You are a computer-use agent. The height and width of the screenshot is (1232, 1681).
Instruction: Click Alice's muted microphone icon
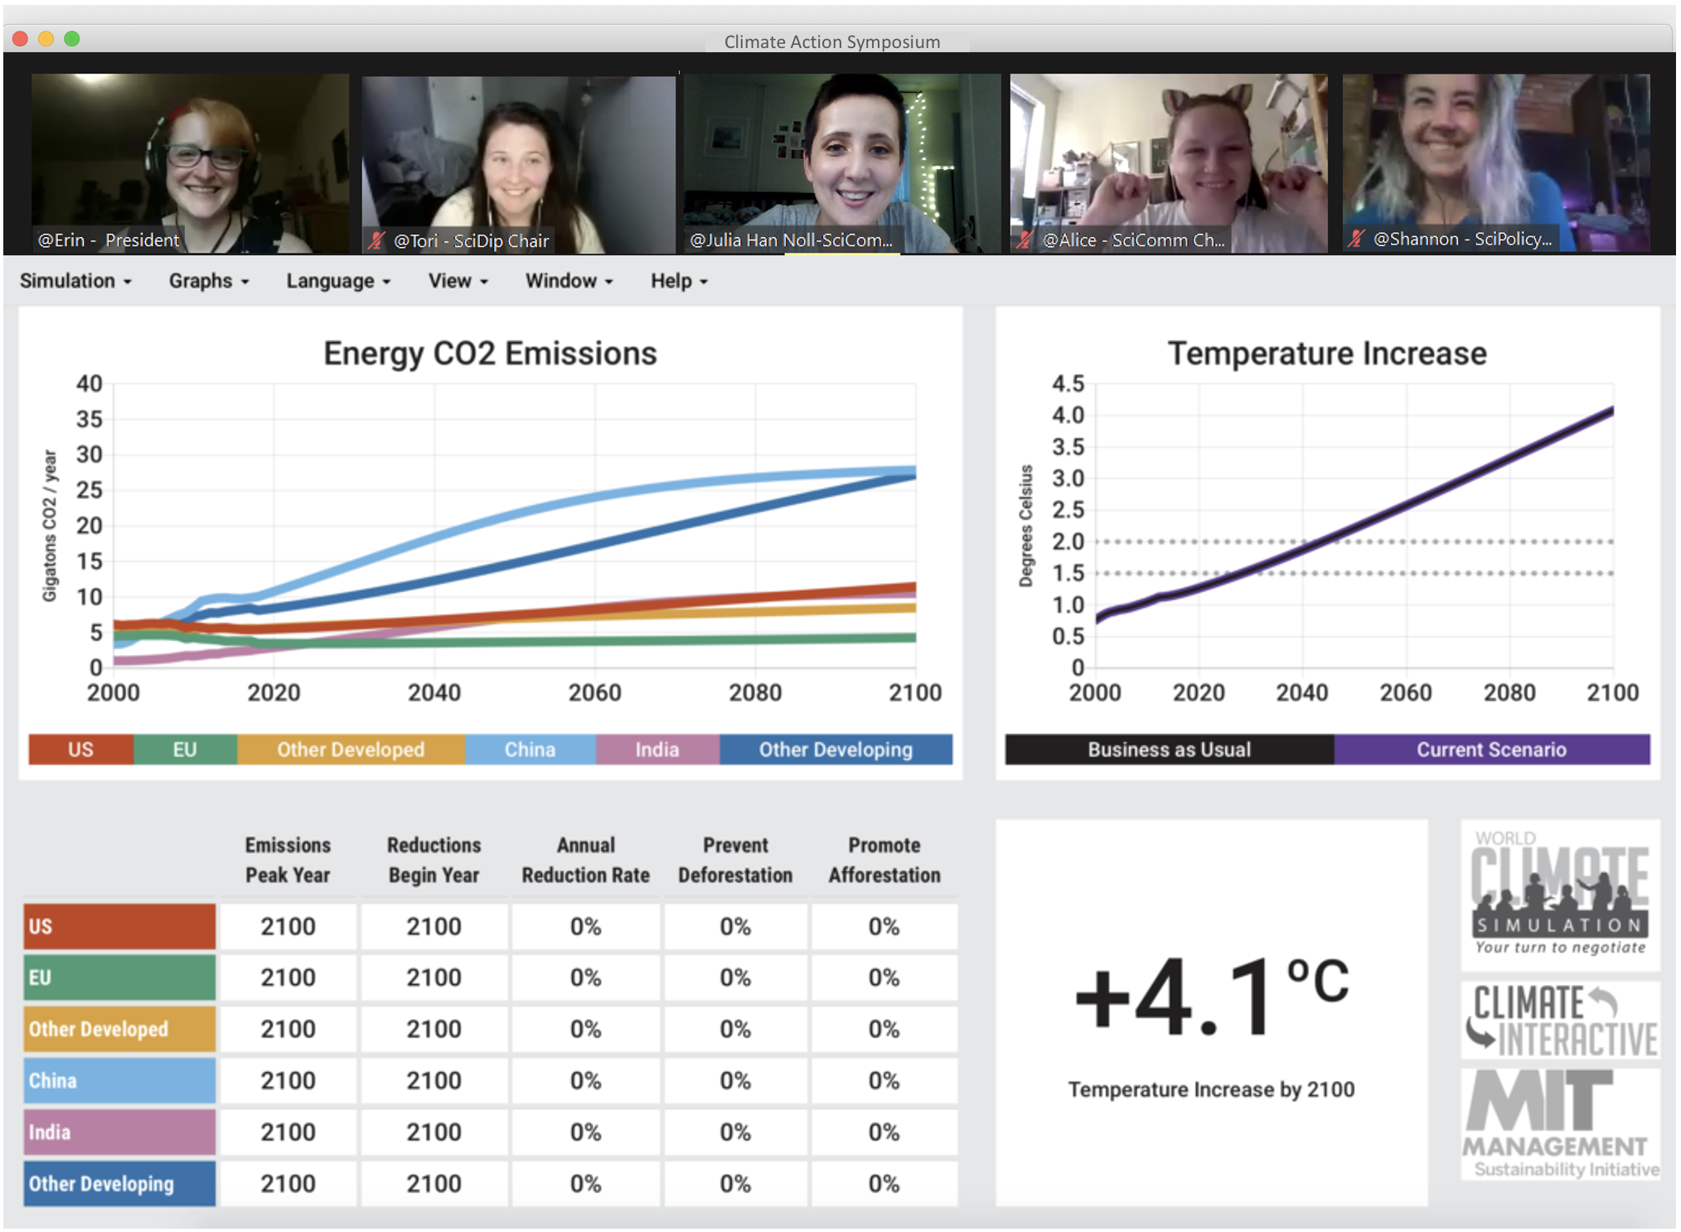(1026, 240)
